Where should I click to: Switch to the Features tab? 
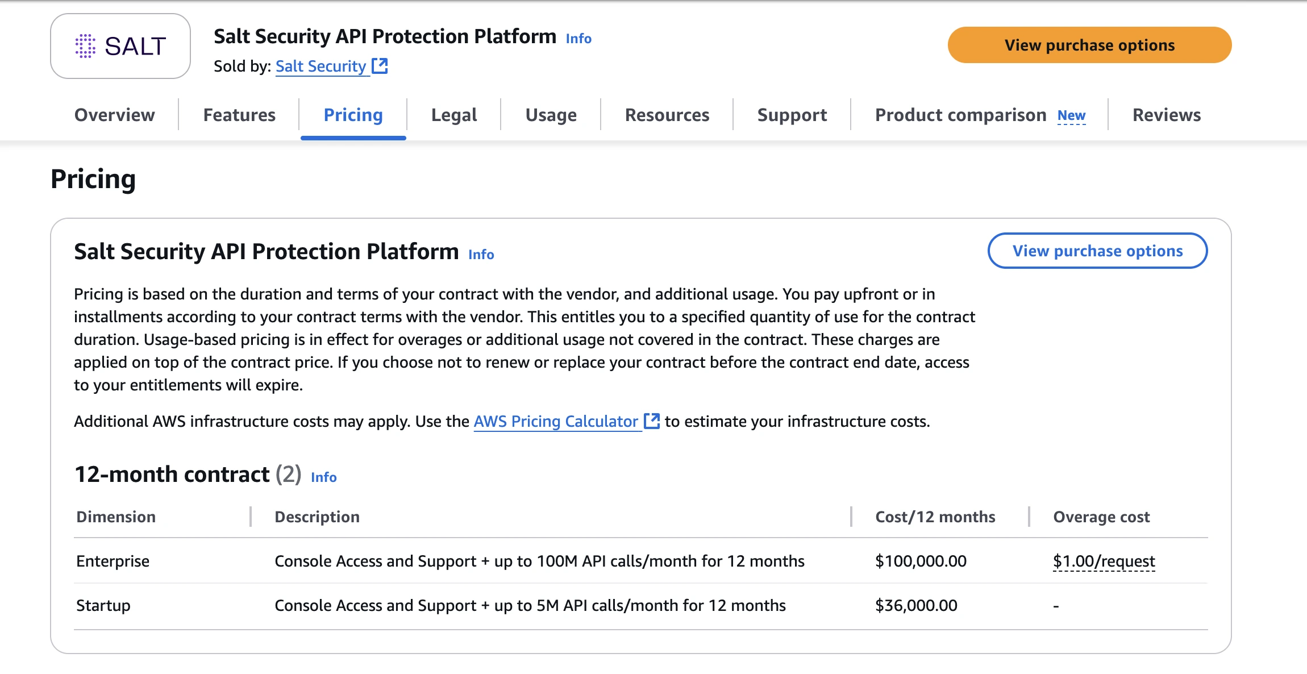coord(239,115)
